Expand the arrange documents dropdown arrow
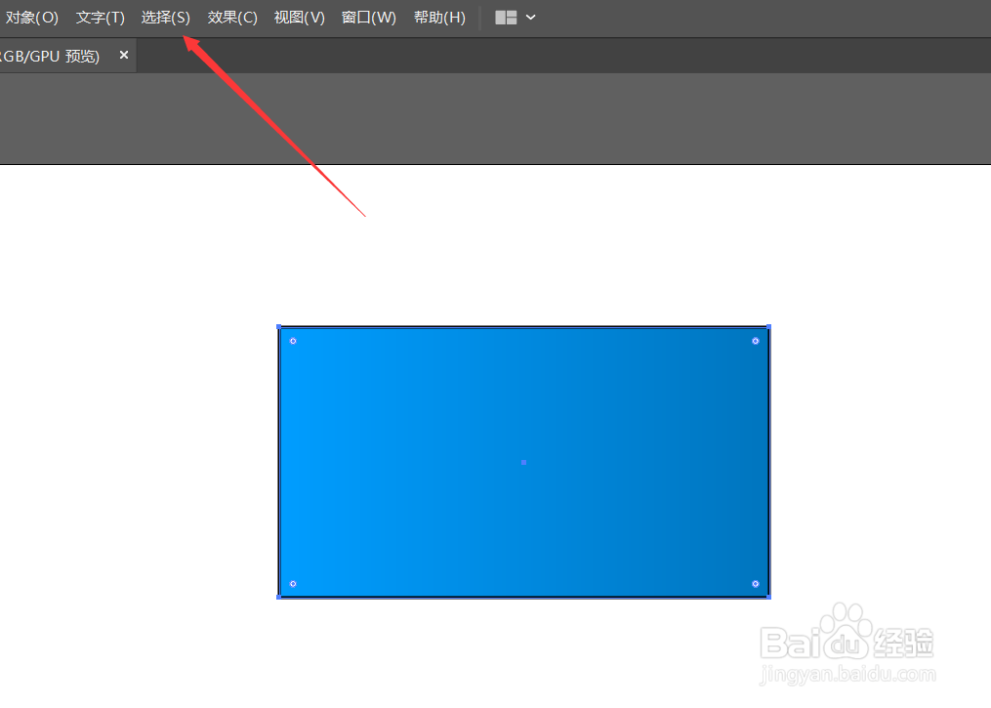The width and height of the screenshot is (991, 708). (531, 17)
